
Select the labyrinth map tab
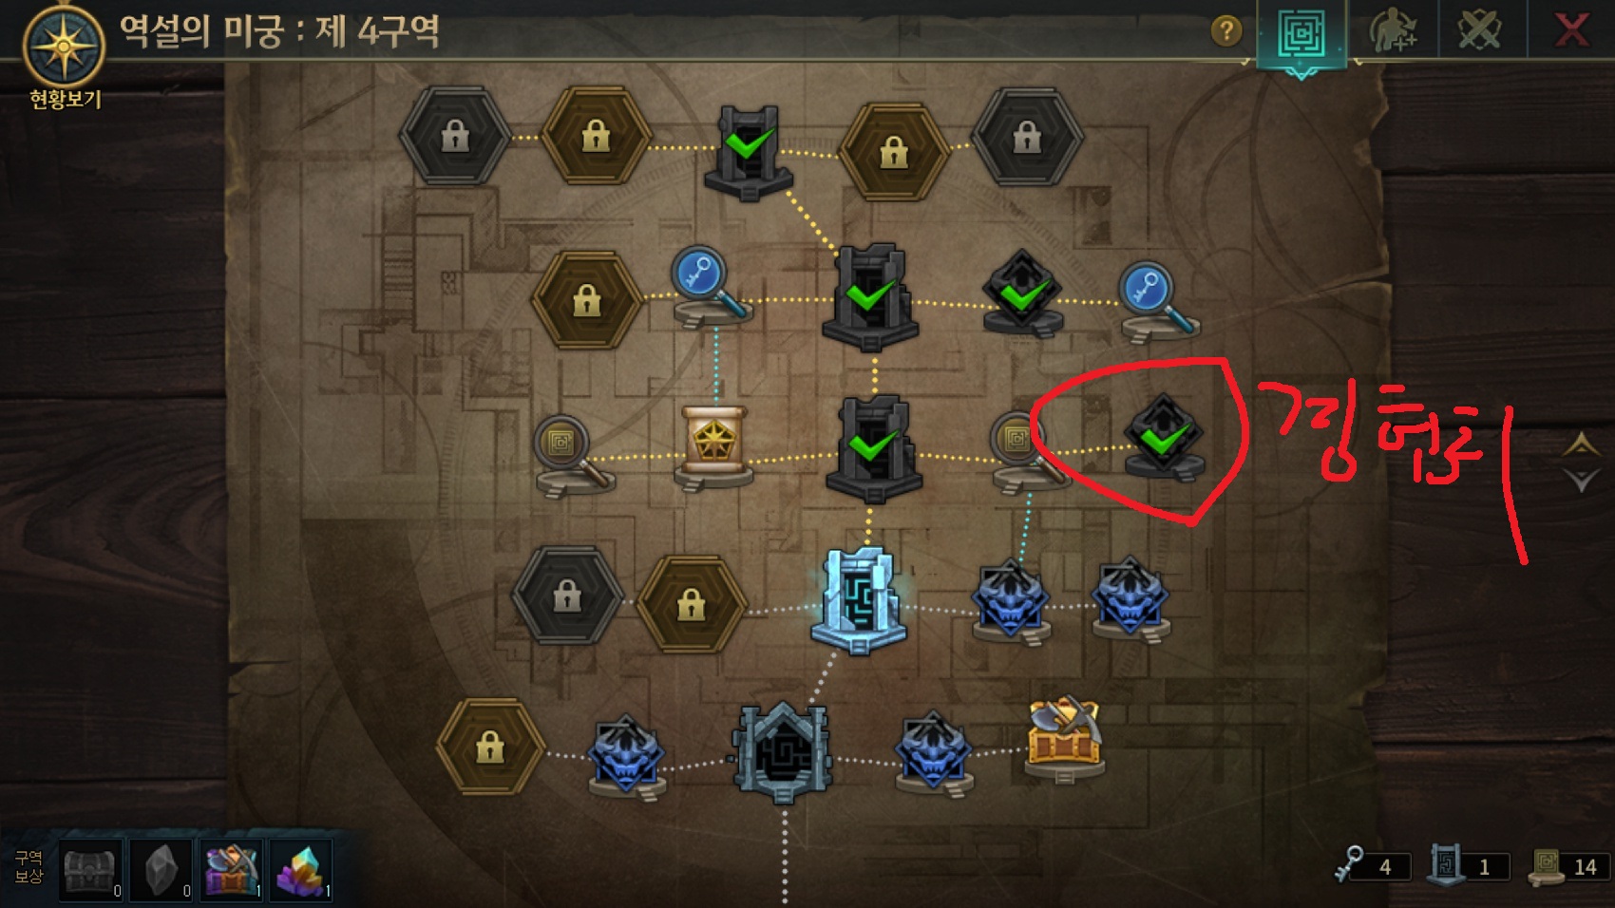[1301, 36]
